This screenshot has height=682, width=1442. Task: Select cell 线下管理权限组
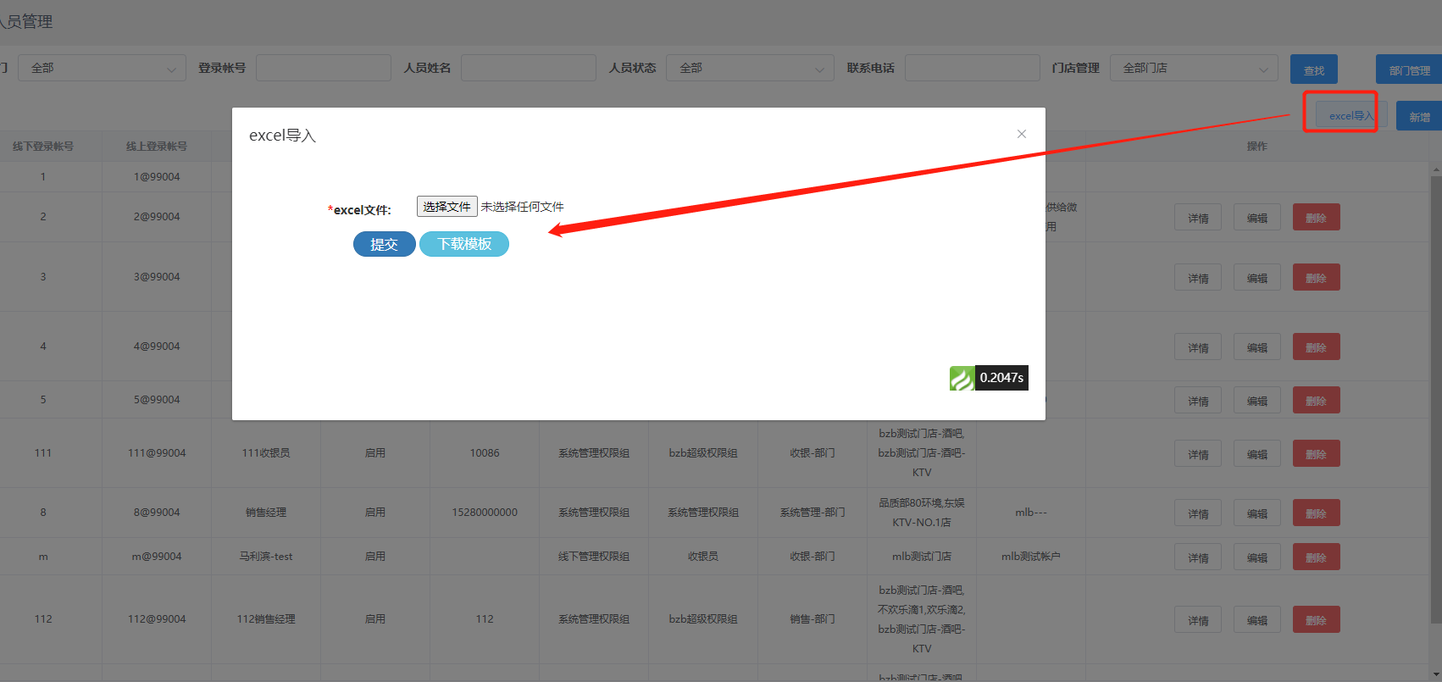tap(594, 557)
